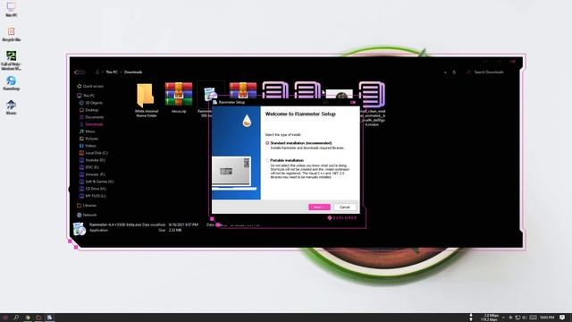The width and height of the screenshot is (572, 322).
Task: Click the volume icon in system tray
Action: point(525,318)
